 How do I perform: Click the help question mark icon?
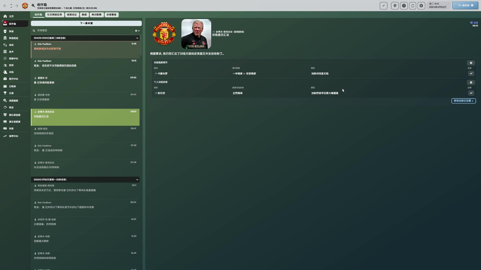pos(404,5)
